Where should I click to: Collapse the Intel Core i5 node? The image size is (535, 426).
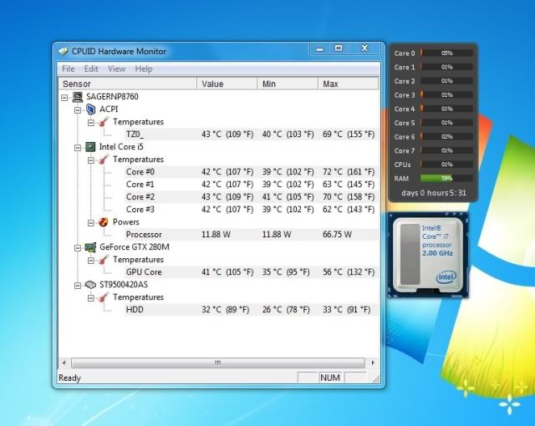pos(78,148)
